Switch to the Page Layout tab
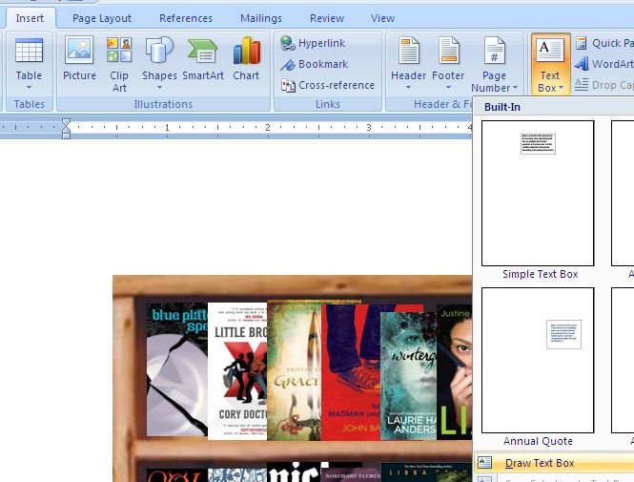 point(102,18)
